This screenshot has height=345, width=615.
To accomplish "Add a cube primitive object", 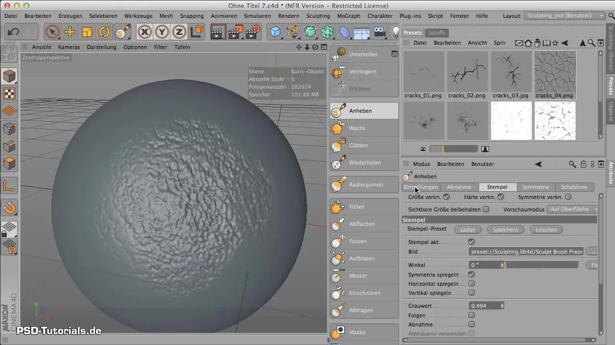I will 275,32.
